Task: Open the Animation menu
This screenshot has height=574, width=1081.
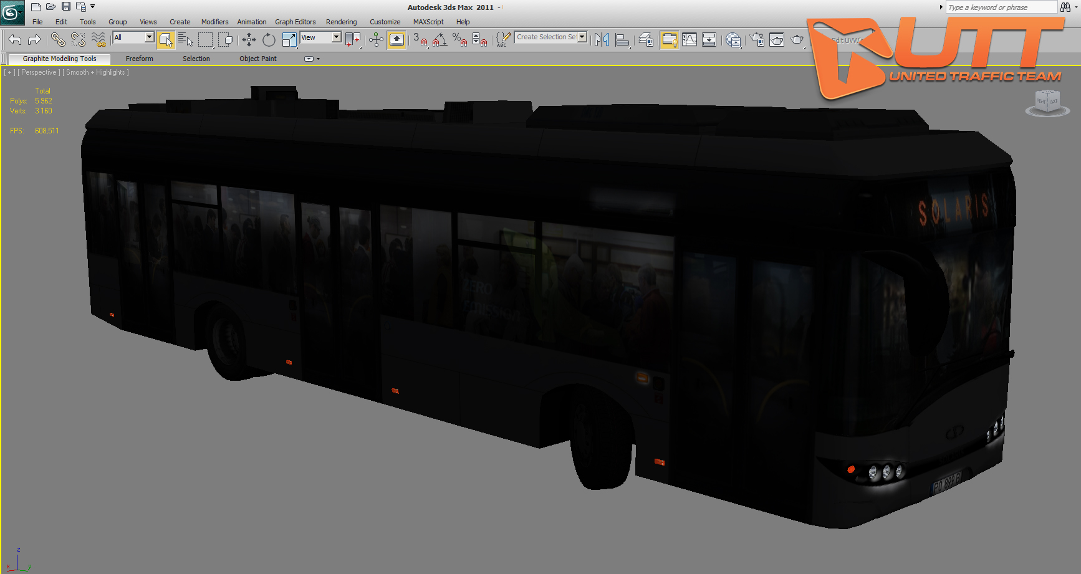Action: point(252,22)
